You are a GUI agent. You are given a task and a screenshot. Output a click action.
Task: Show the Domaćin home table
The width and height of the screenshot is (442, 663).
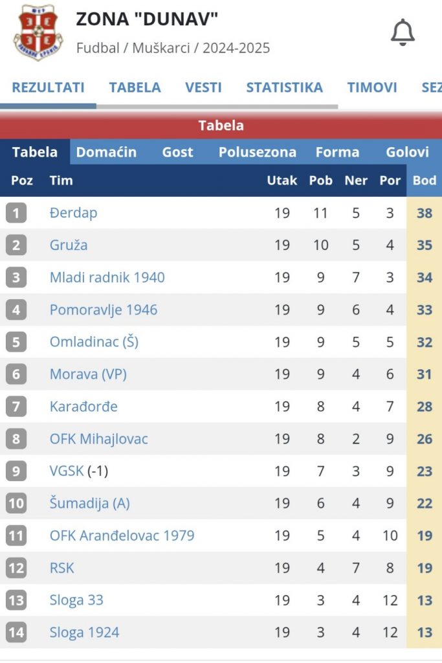click(107, 152)
